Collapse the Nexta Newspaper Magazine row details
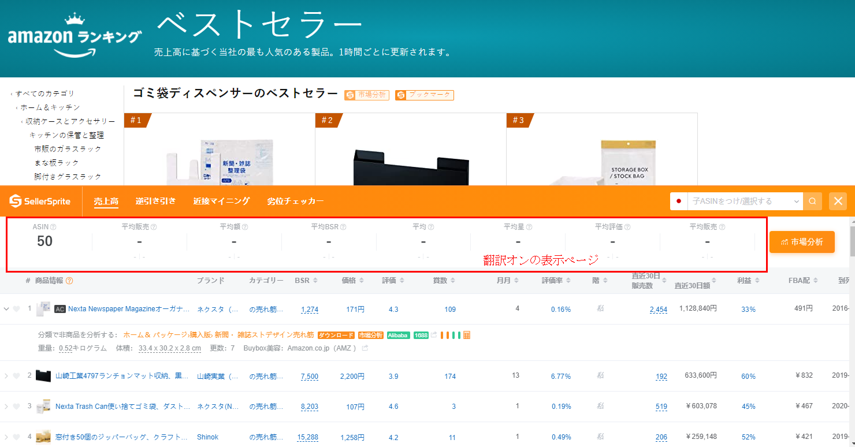This screenshot has width=855, height=447. (x=6, y=309)
